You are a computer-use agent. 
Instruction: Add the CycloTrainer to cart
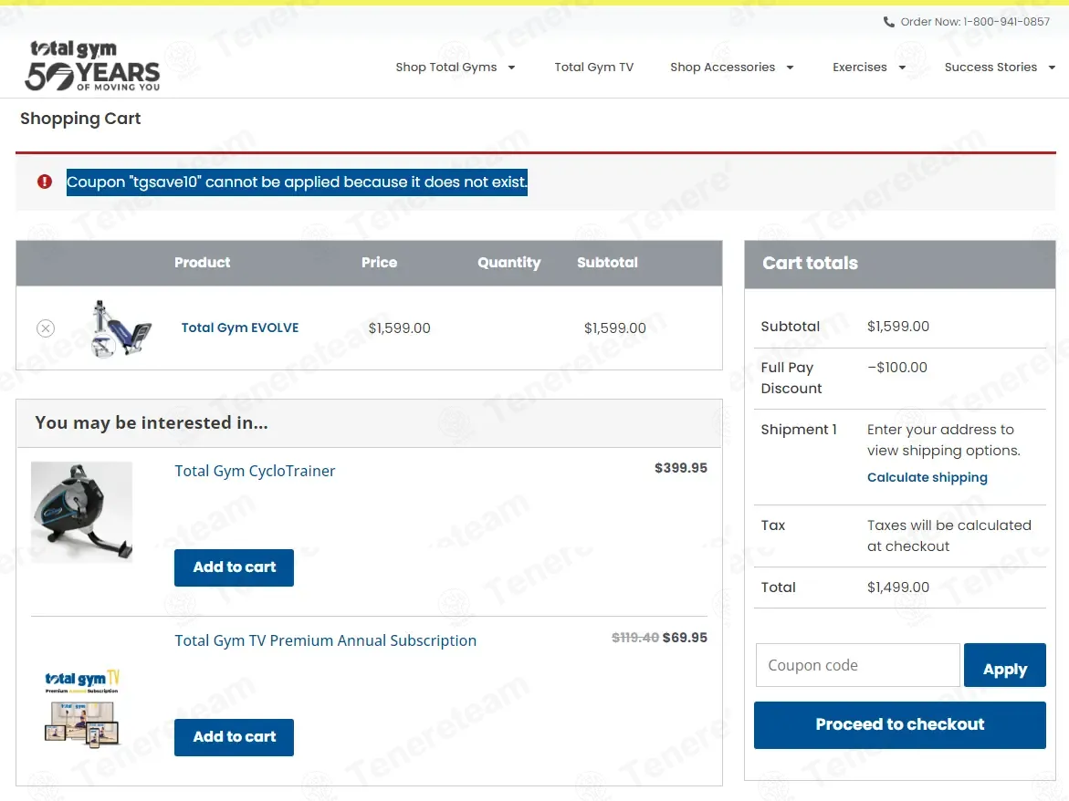click(234, 567)
